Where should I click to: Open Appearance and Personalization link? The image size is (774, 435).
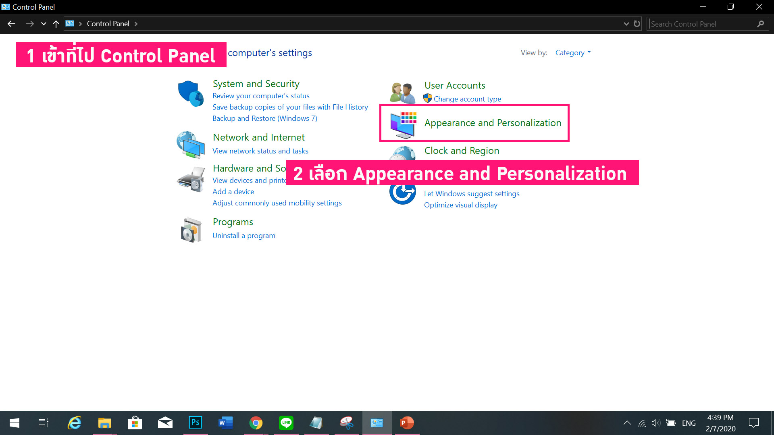click(x=493, y=123)
